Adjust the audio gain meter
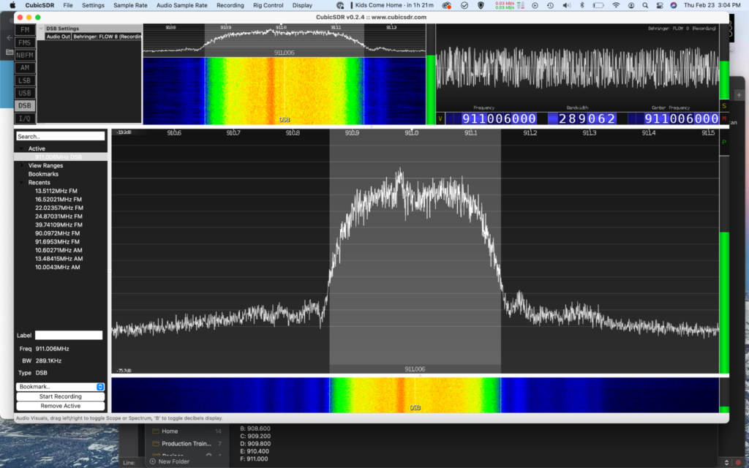The width and height of the screenshot is (749, 468). [x=724, y=61]
